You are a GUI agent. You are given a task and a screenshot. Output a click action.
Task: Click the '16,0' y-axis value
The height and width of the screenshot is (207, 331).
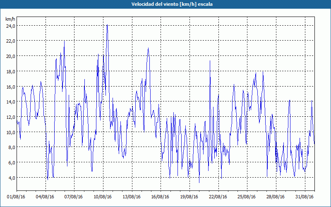click(x=11, y=87)
